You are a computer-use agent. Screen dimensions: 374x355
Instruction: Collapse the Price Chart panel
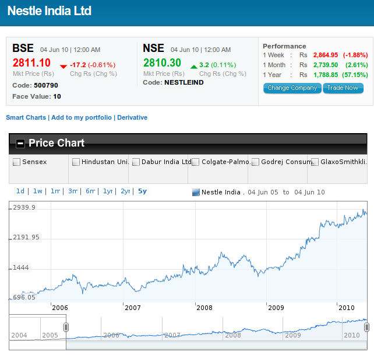20,143
